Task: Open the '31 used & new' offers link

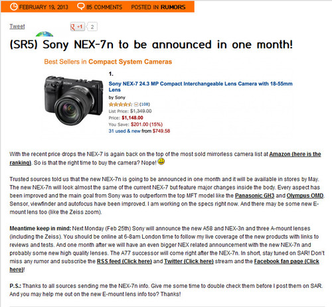Action: point(124,131)
